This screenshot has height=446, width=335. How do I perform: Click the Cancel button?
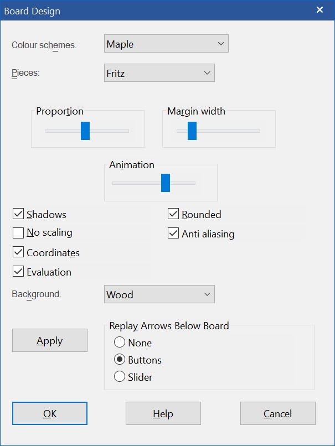[x=277, y=413]
